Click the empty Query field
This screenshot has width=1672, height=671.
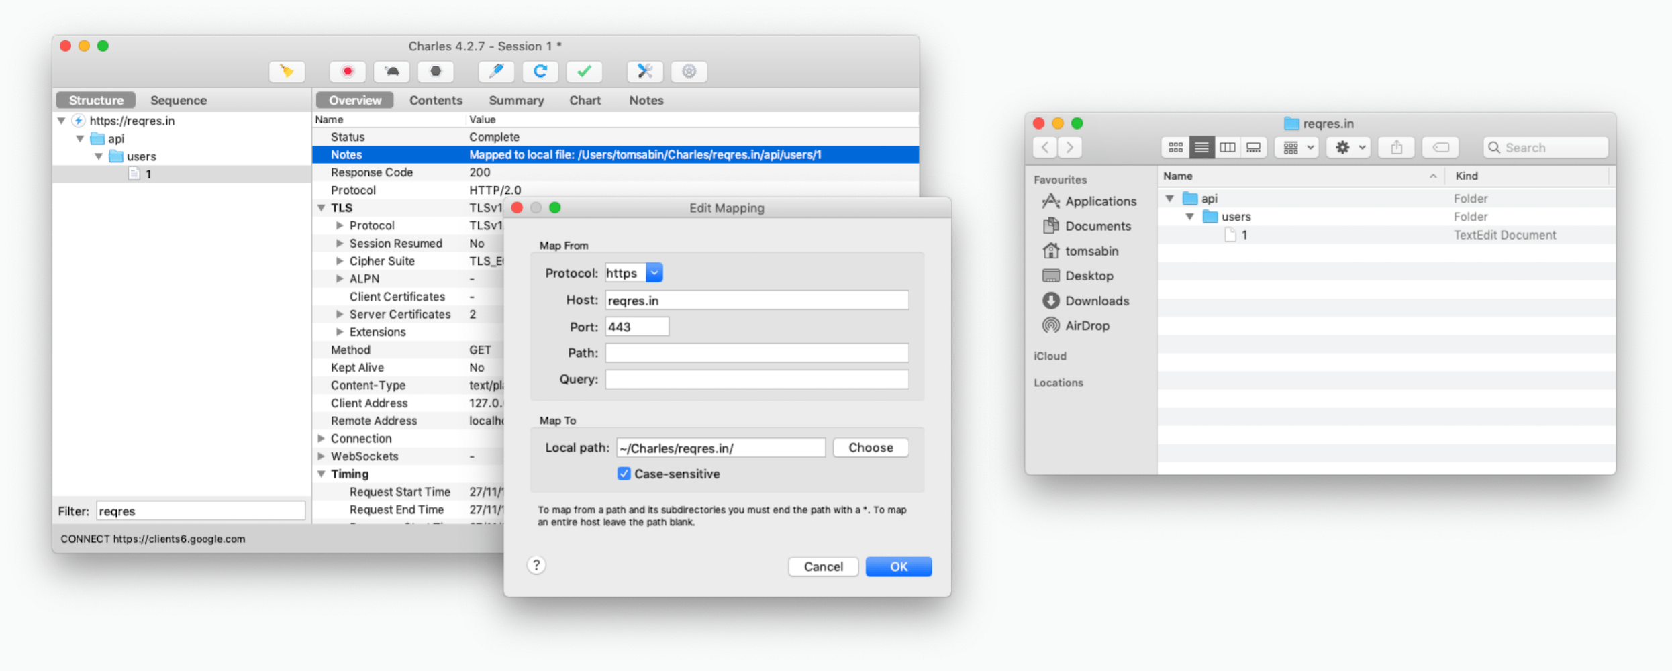(x=757, y=379)
